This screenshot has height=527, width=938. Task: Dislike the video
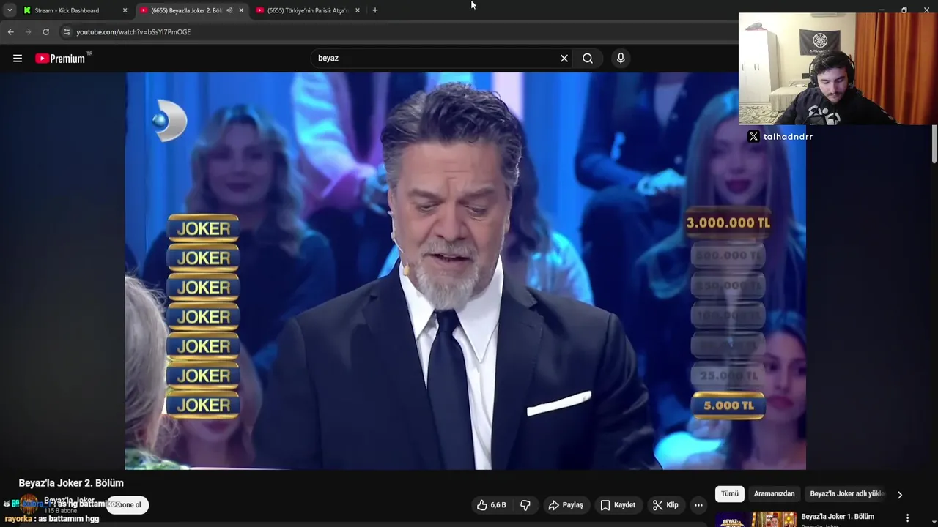525,505
